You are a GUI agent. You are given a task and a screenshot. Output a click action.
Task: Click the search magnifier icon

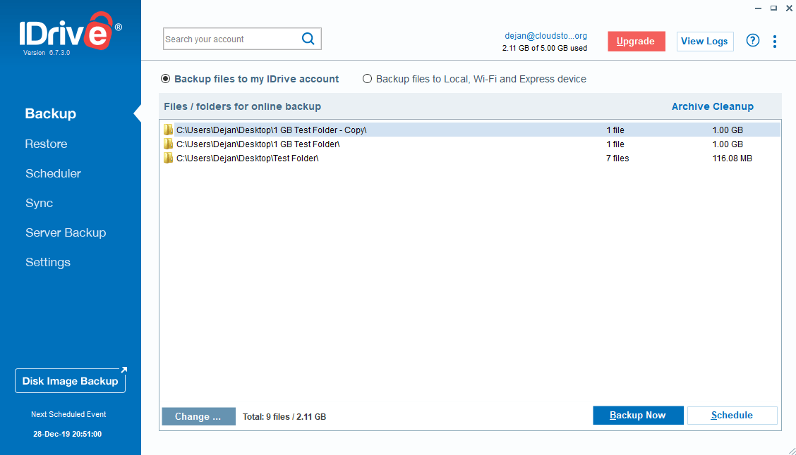308,39
